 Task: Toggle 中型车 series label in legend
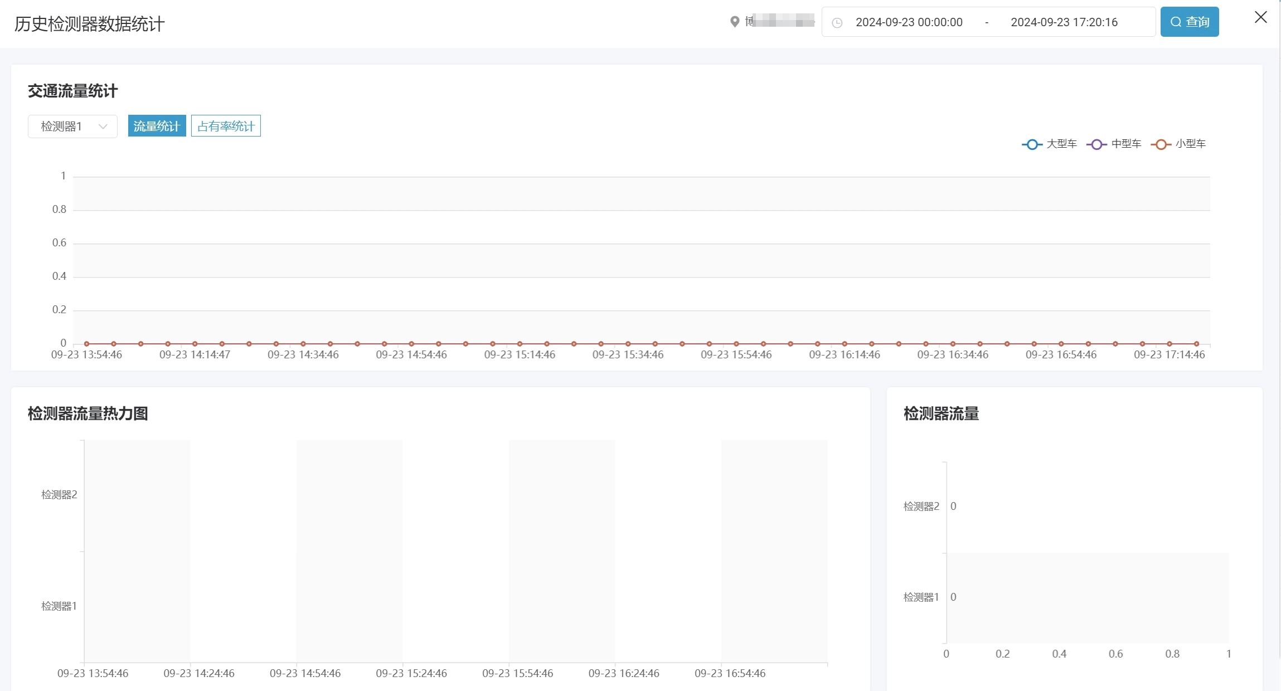point(1126,144)
